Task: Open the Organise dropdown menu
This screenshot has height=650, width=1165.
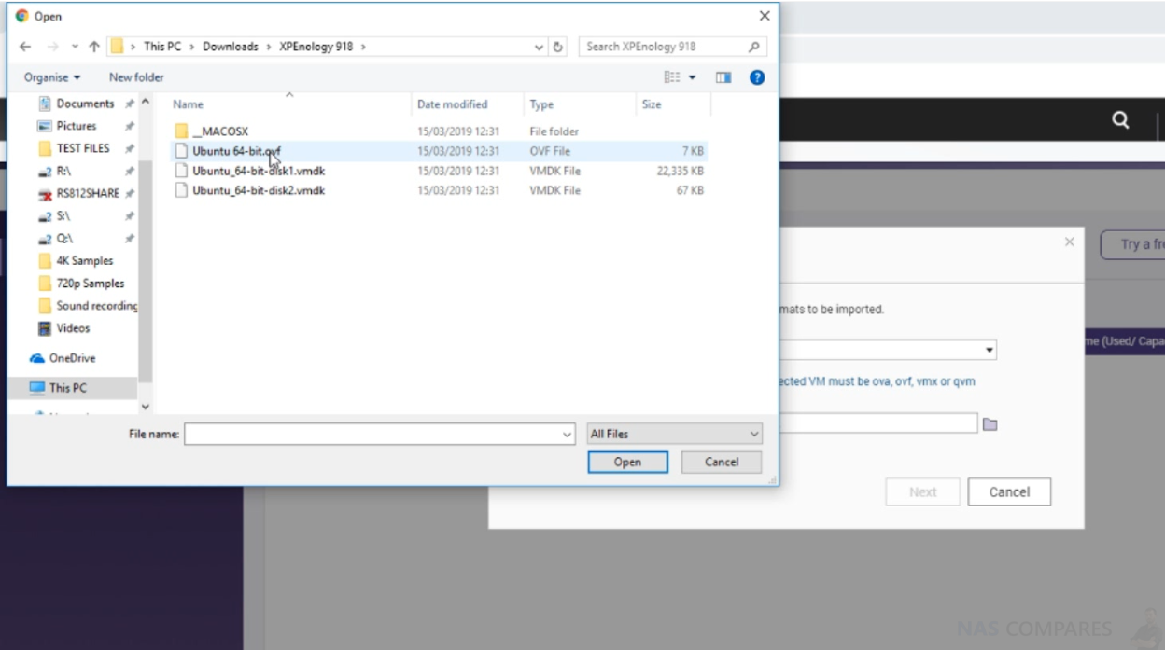Action: click(52, 77)
